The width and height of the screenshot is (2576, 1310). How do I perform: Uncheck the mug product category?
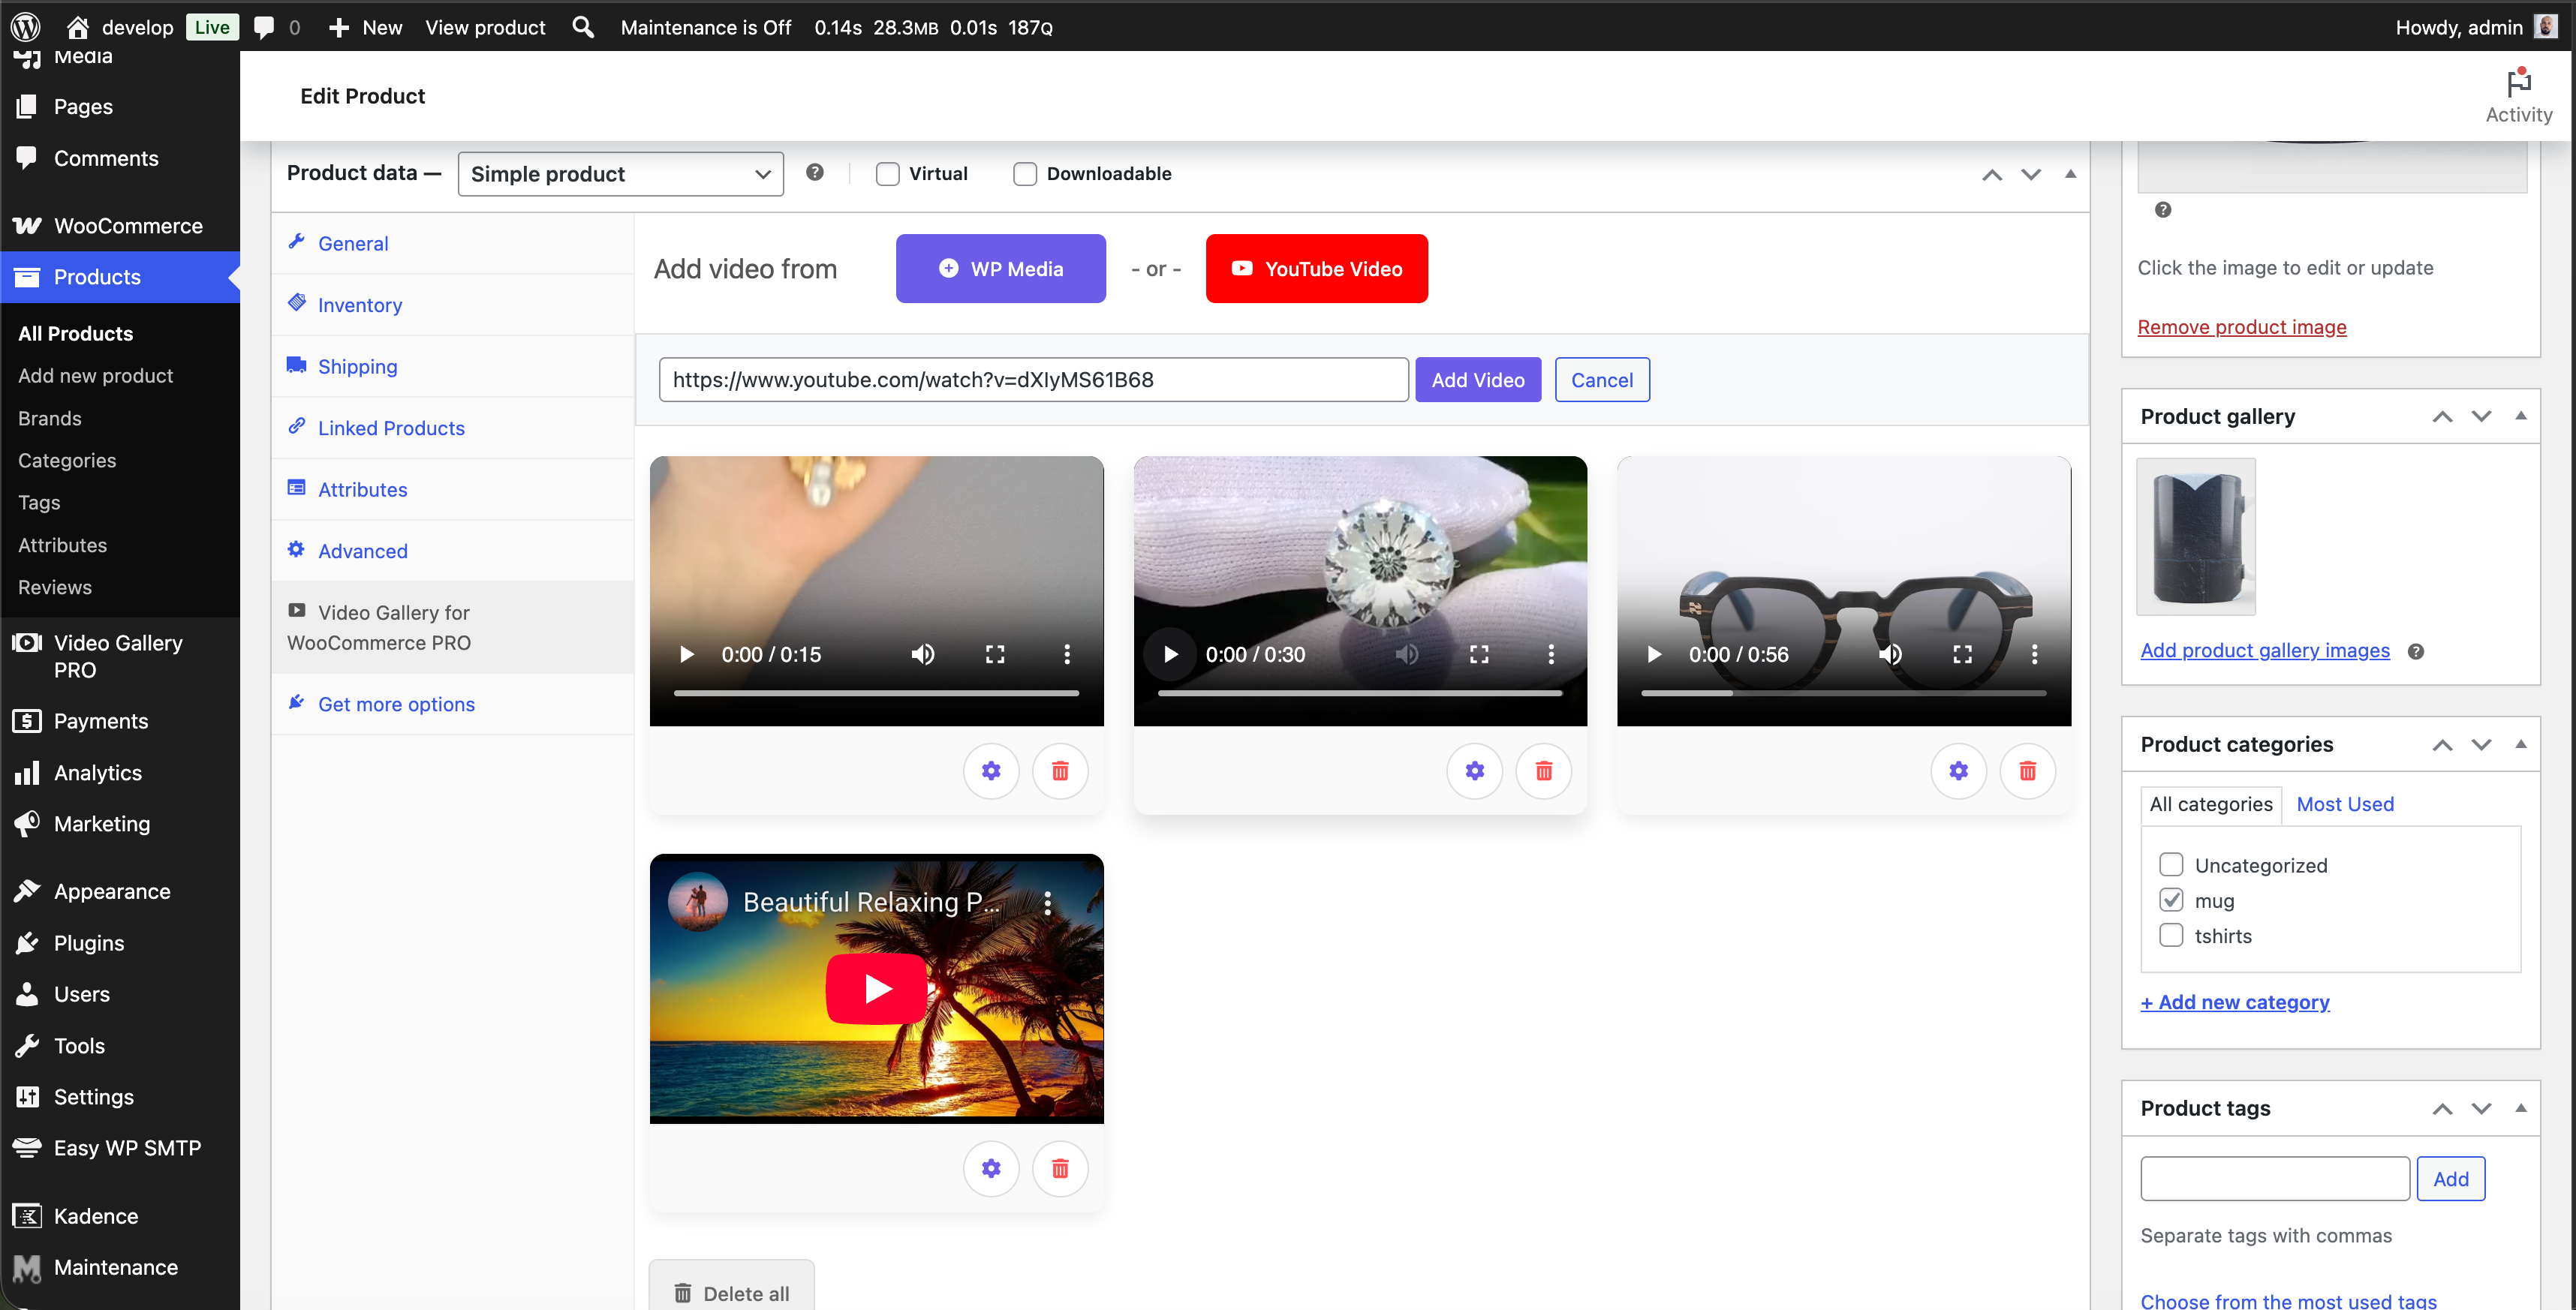click(2171, 900)
